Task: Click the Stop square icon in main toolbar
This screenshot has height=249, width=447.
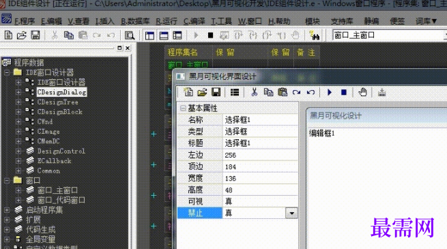Action: [210, 35]
